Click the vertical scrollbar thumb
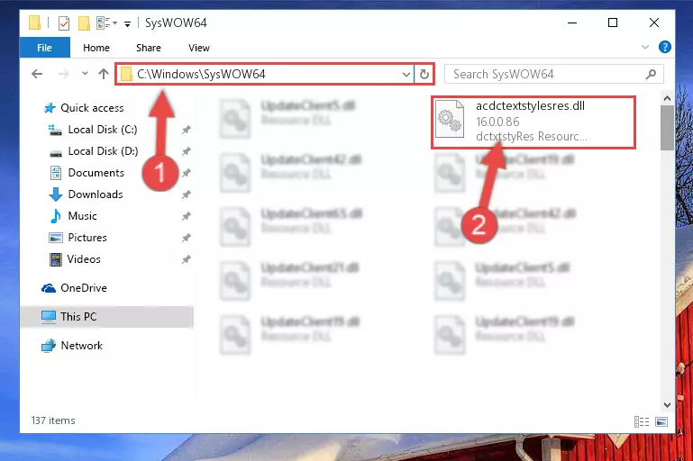The image size is (693, 461). (x=667, y=128)
